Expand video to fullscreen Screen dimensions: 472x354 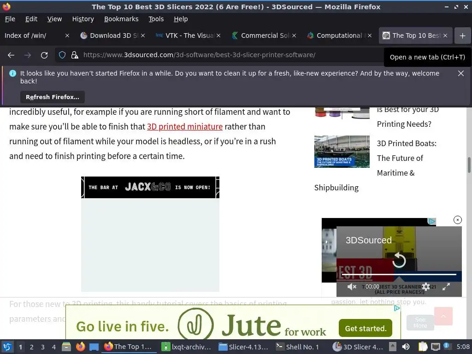point(446,287)
